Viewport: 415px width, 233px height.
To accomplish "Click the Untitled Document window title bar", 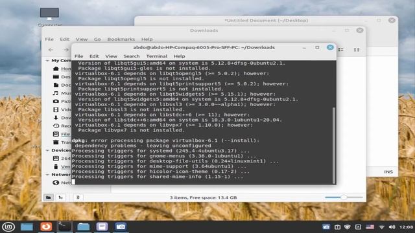I will pyautogui.click(x=266, y=20).
